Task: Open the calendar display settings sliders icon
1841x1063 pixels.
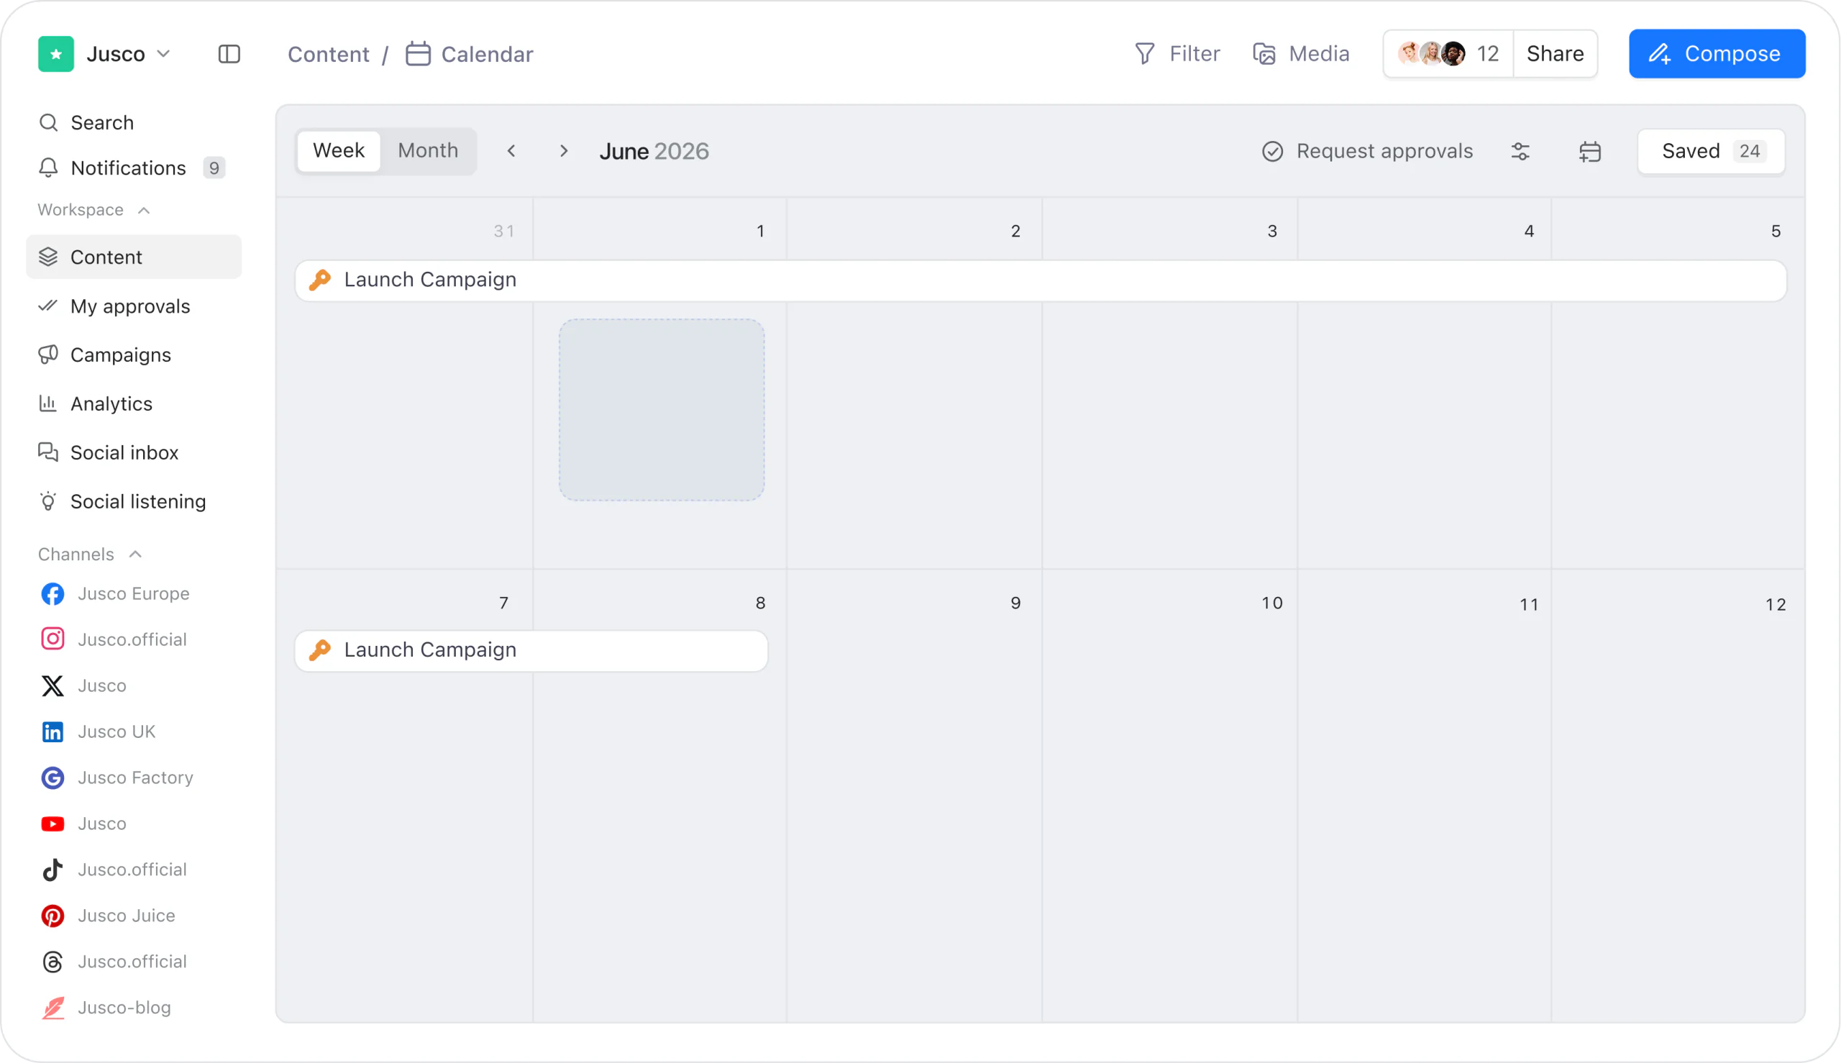Action: coord(1520,151)
